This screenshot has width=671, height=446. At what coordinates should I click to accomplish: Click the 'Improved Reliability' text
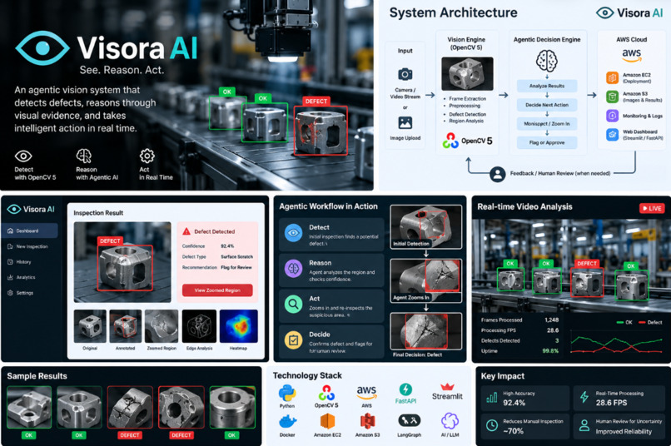point(624,432)
